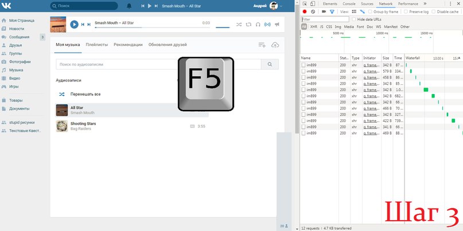The image size is (463, 231).
Task: Toggle shuffle in the audio player
Action: [239, 25]
